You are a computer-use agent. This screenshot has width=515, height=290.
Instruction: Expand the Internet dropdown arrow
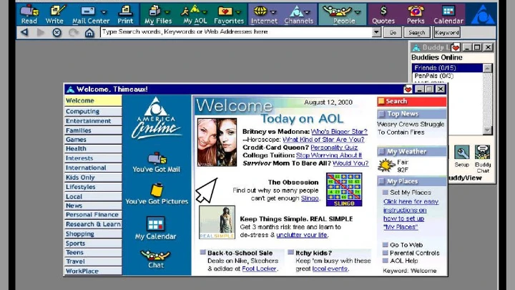[273, 12]
